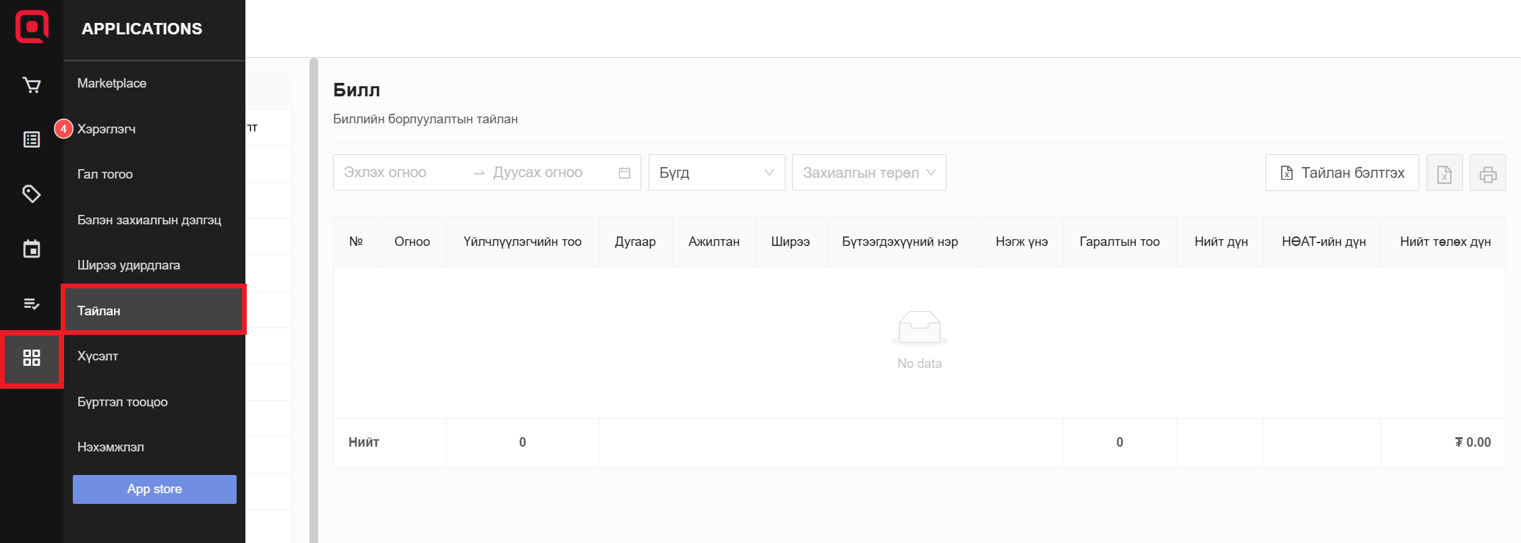The height and width of the screenshot is (543, 1521).
Task: Open date picker via calendar icon
Action: pos(624,173)
